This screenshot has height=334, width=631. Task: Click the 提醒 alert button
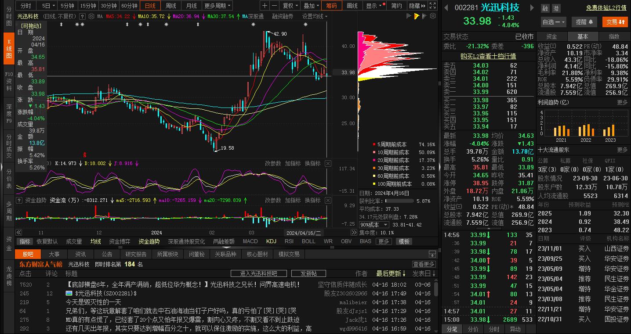tap(584, 22)
